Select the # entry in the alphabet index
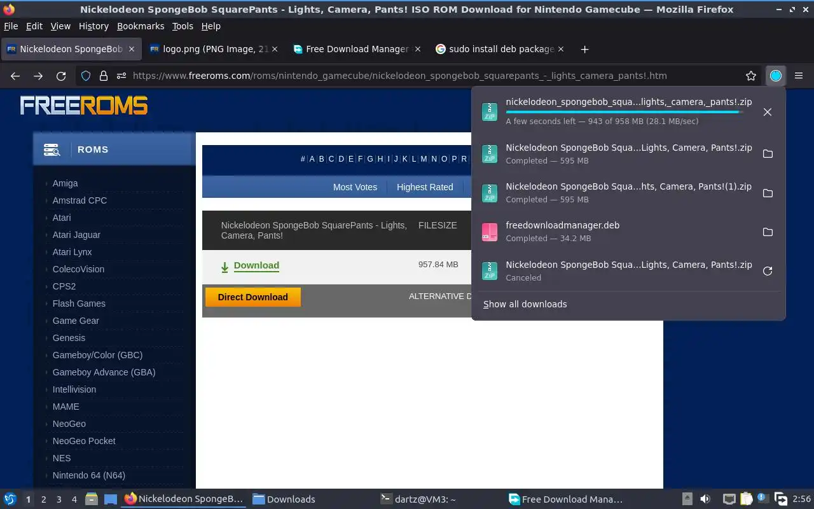The width and height of the screenshot is (814, 509). pos(303,159)
